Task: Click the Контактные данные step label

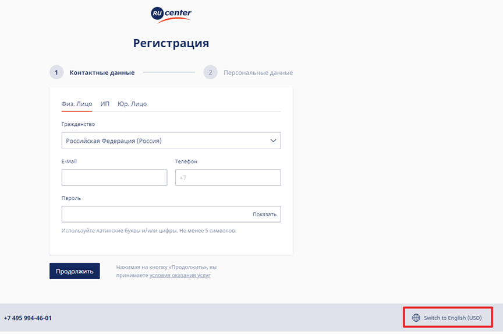Action: click(x=102, y=73)
